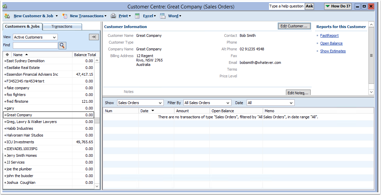
Task: Click the Open Balance report link
Action: coord(331,43)
